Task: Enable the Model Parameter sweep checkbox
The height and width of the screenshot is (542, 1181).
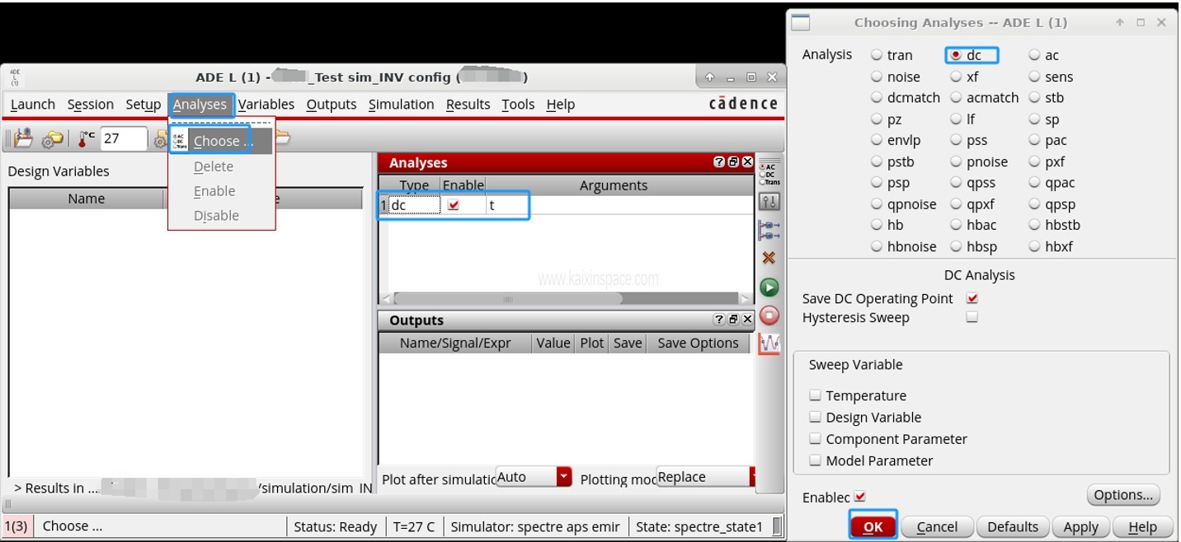Action: coord(815,460)
